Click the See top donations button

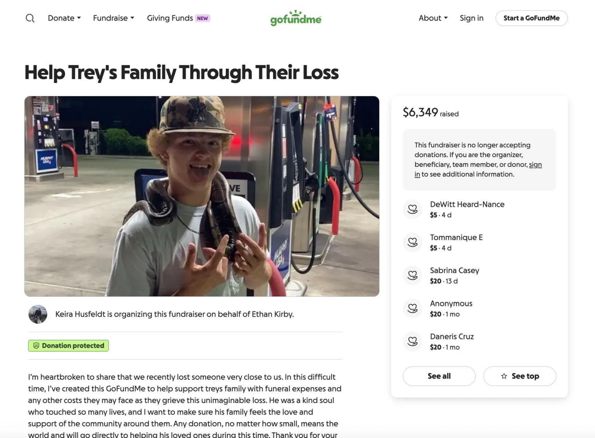(x=519, y=376)
